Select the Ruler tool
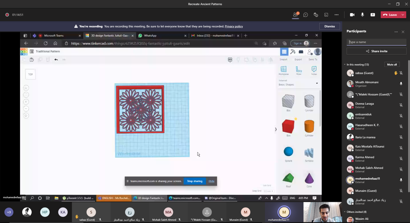The height and width of the screenshot is (223, 410). point(299,71)
